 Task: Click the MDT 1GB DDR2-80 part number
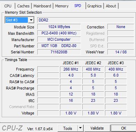pyautogui.click(x=59, y=46)
